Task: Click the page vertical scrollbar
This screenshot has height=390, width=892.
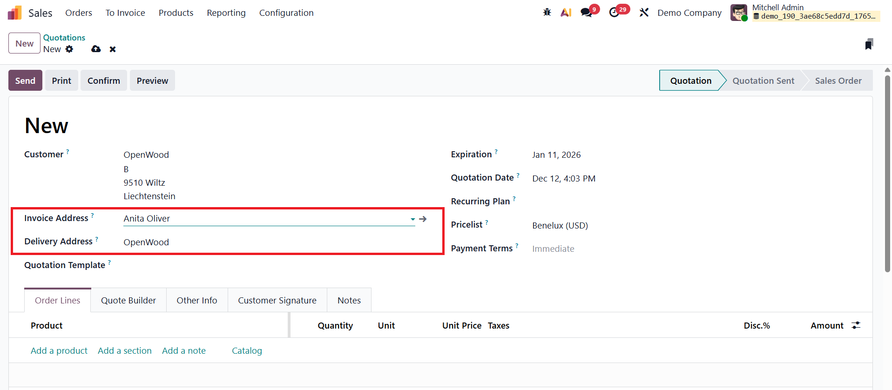Action: tap(887, 172)
